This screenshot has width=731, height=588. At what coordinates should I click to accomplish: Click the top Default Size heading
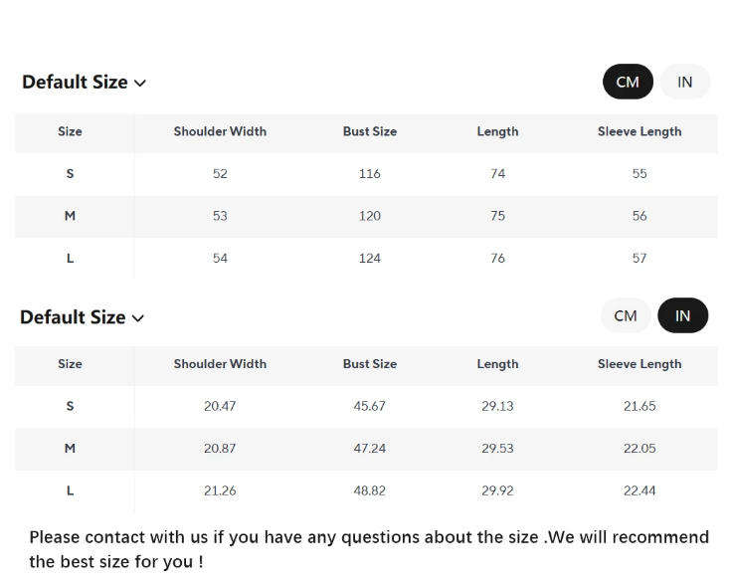(75, 83)
